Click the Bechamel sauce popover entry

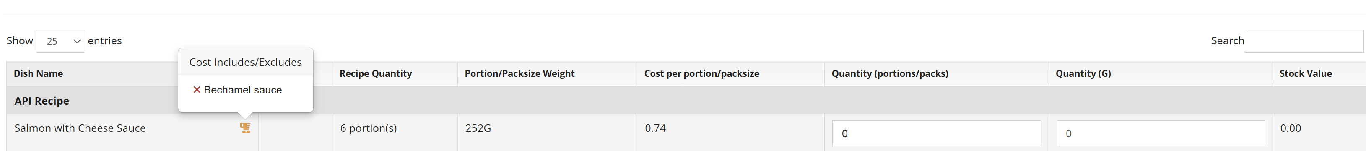pyautogui.click(x=238, y=90)
